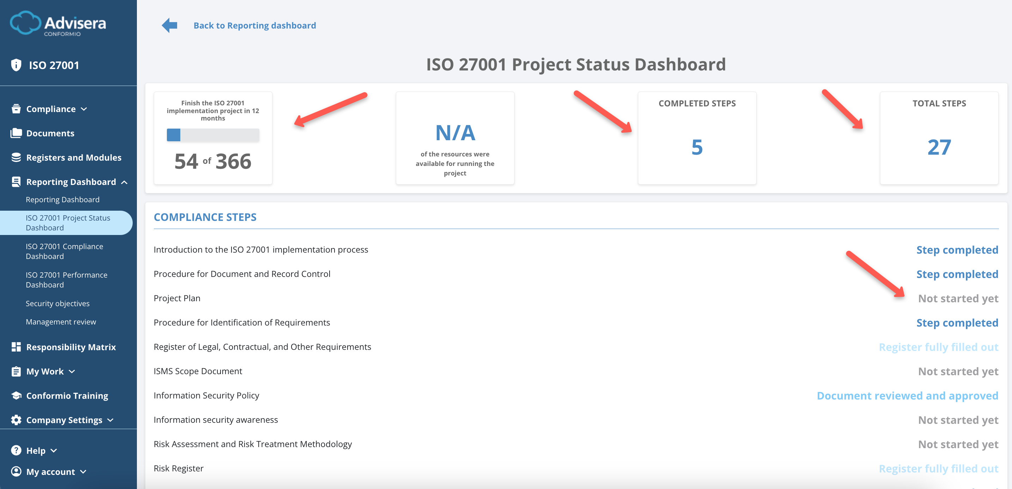Viewport: 1012px width, 489px height.
Task: Collapse the Reporting Dashboard section
Action: pyautogui.click(x=125, y=182)
